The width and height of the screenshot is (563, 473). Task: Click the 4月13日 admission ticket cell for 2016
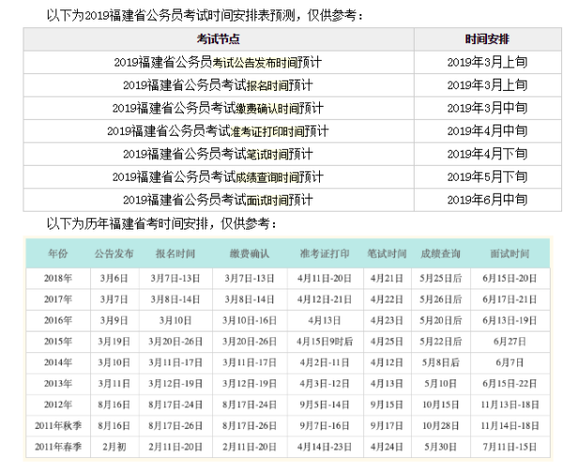tap(325, 320)
